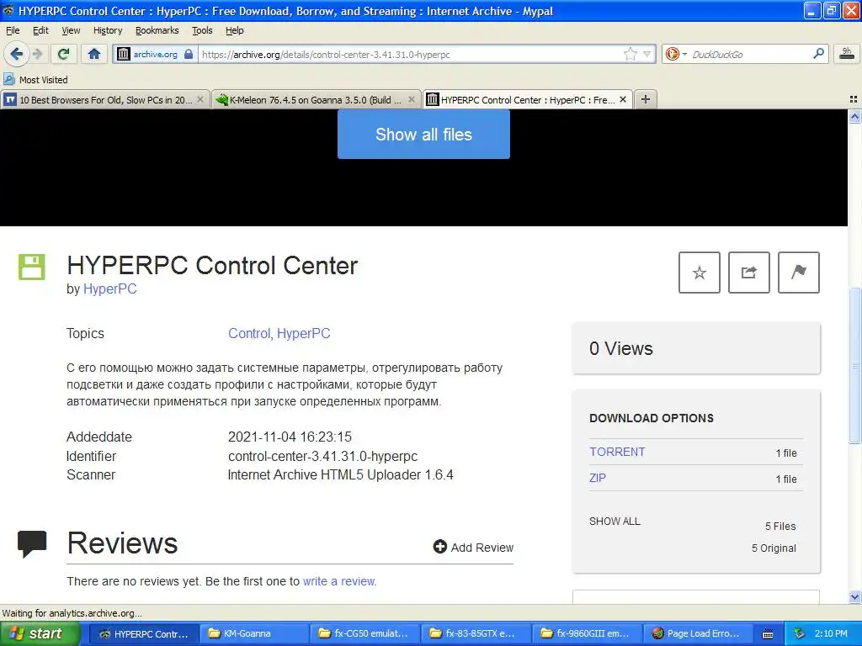Image resolution: width=862 pixels, height=646 pixels.
Task: Follow the write a review link
Action: pyautogui.click(x=338, y=581)
